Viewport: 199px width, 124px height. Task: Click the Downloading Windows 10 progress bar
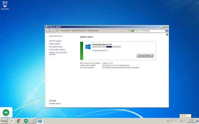106,47
